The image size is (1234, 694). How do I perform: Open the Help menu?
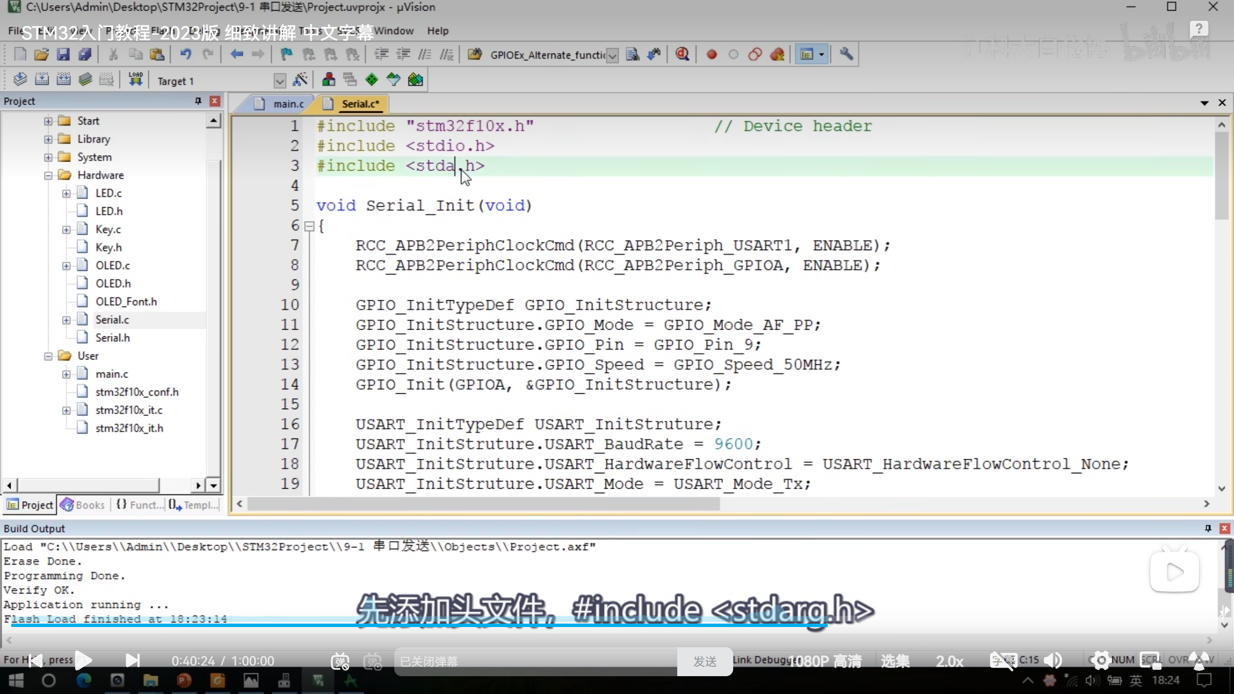click(437, 31)
